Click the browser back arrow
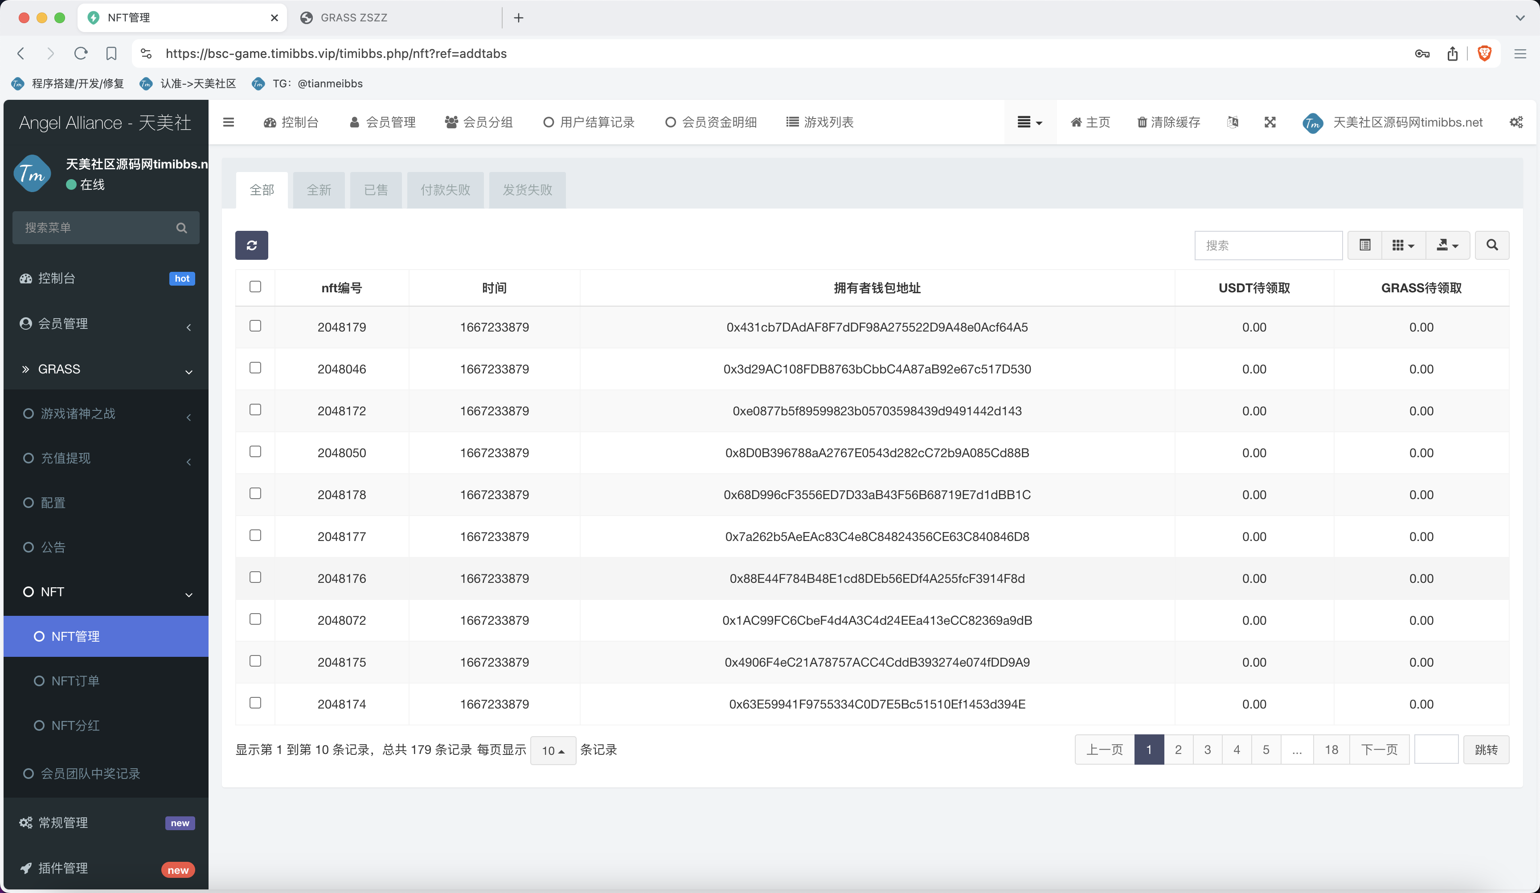The height and width of the screenshot is (893, 1540). 21,54
